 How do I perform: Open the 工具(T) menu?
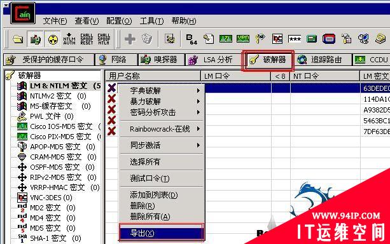[x=151, y=21]
